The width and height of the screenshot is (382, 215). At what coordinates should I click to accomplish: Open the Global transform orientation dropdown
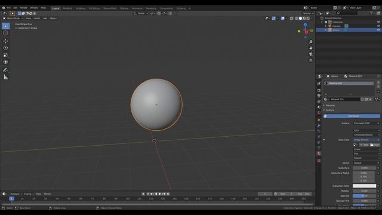point(141,13)
